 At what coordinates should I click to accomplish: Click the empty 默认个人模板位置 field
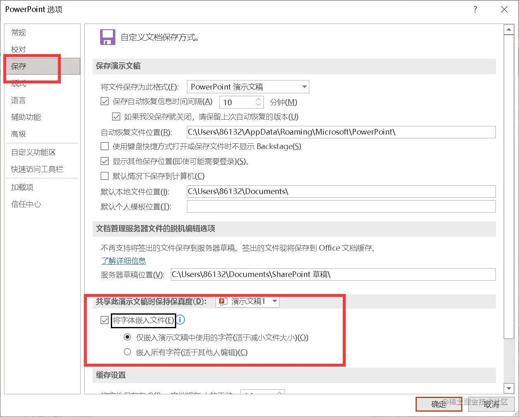pyautogui.click(x=341, y=206)
